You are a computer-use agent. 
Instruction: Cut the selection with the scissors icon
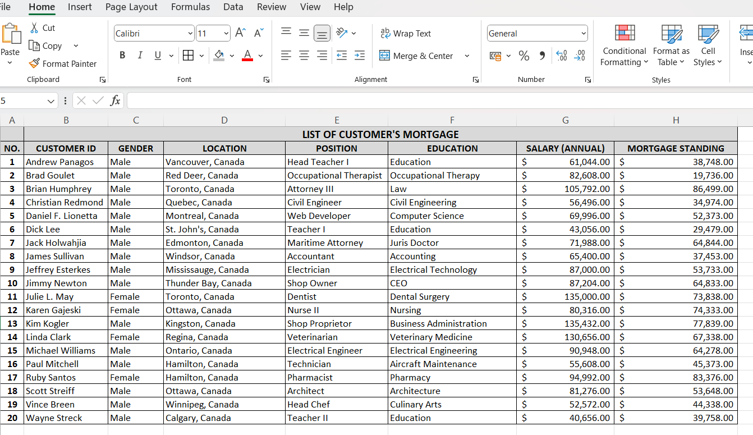[35, 28]
